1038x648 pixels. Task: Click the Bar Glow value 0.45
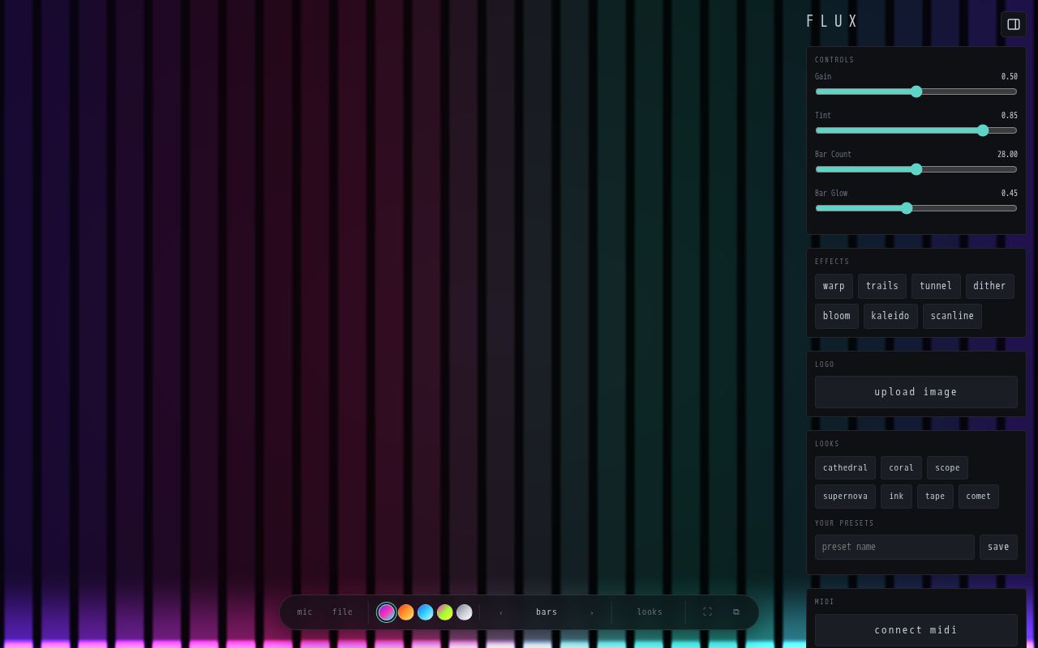[x=1010, y=194]
